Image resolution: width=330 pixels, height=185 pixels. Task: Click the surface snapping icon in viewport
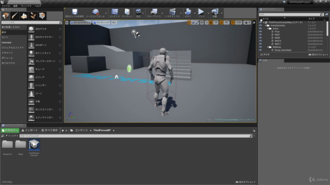[x=207, y=23]
